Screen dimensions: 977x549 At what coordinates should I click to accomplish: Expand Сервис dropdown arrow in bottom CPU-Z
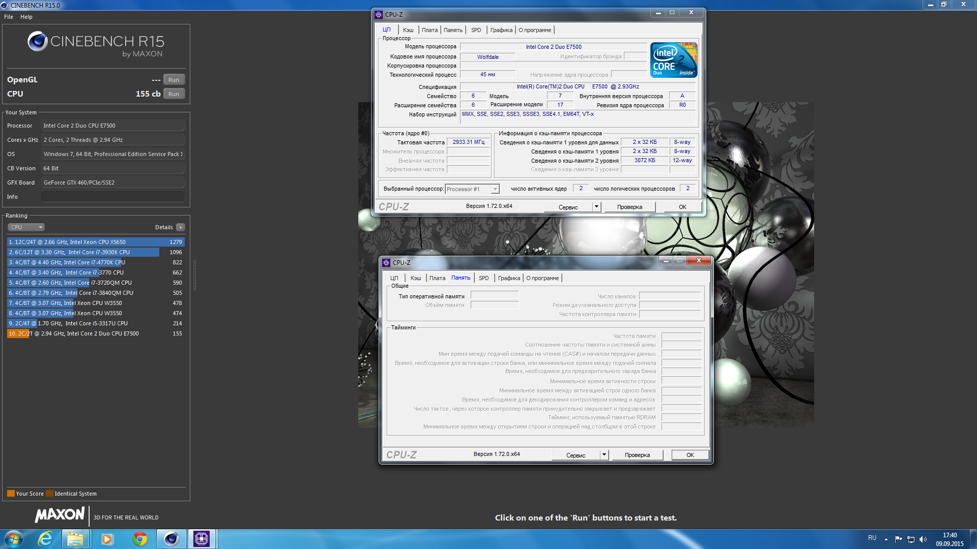tap(605, 455)
